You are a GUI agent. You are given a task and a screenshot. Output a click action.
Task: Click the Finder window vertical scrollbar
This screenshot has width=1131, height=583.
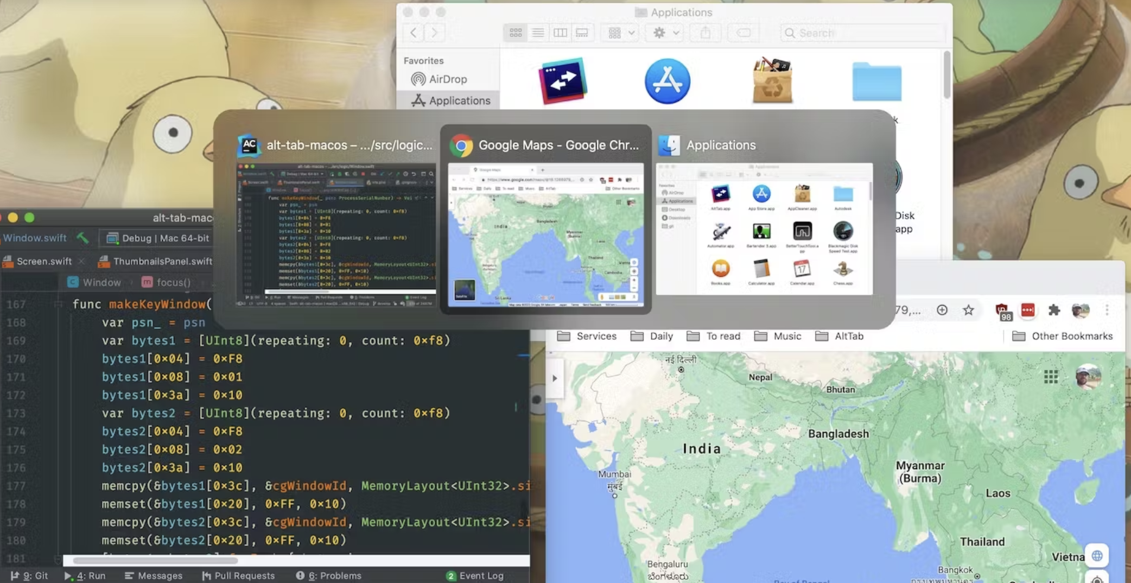coord(947,74)
